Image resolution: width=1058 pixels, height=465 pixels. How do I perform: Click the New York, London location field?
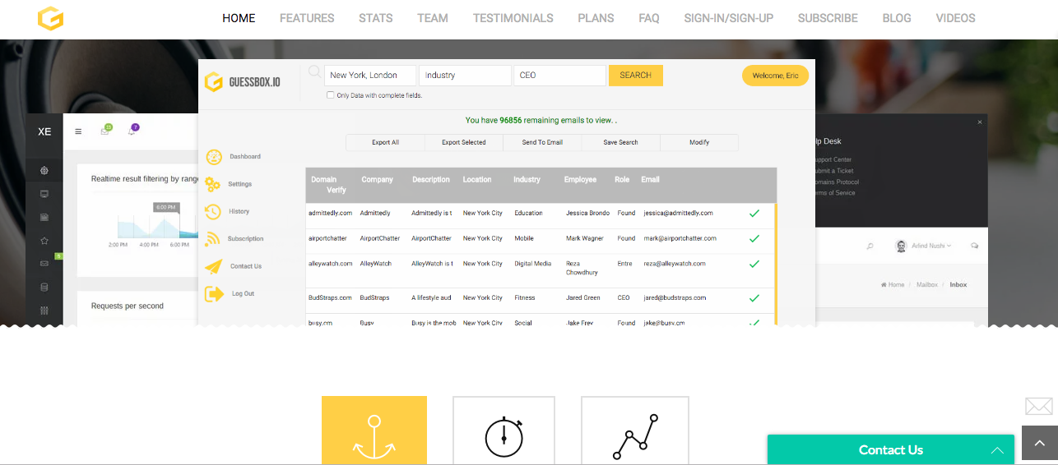tap(370, 76)
